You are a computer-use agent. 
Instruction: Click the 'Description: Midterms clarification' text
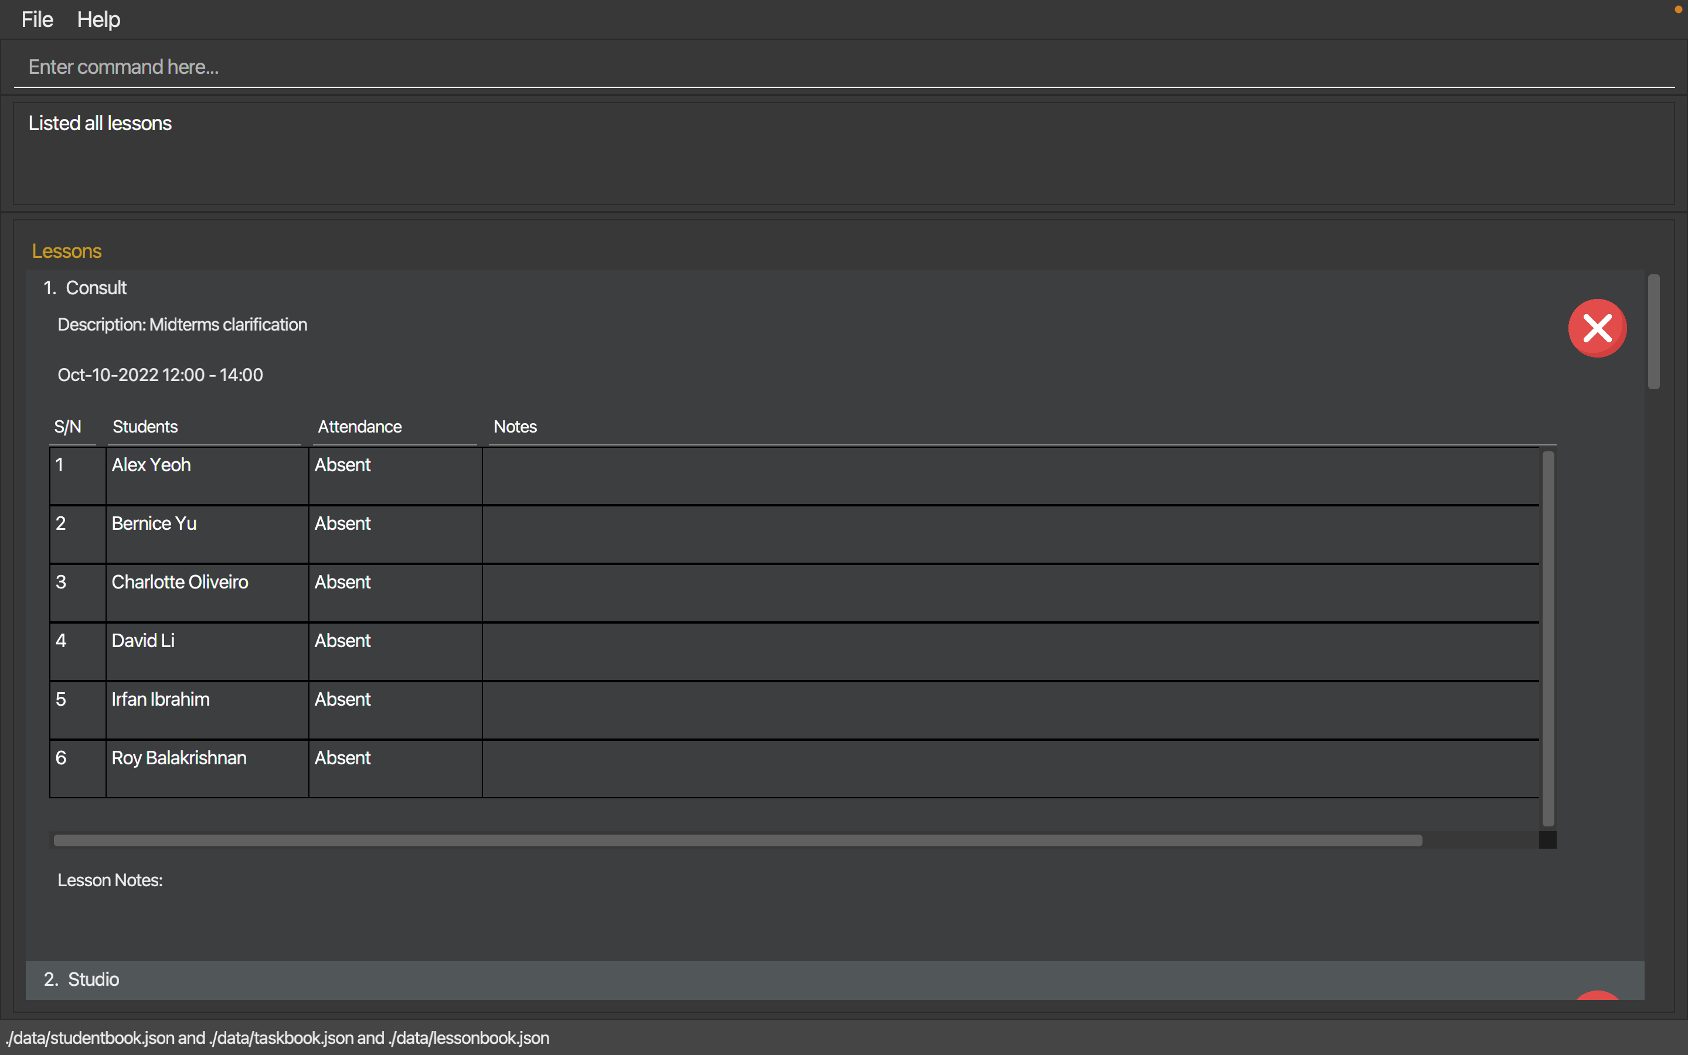click(x=182, y=325)
